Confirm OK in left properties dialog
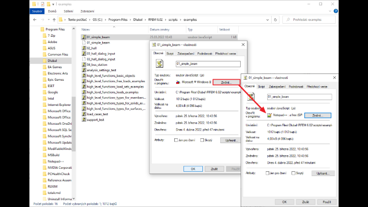 (193, 169)
